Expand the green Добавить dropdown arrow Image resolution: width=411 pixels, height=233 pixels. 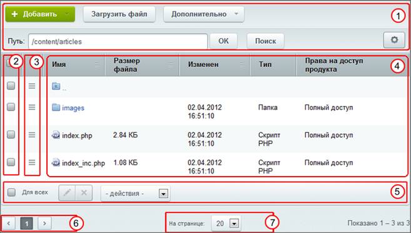click(x=67, y=14)
